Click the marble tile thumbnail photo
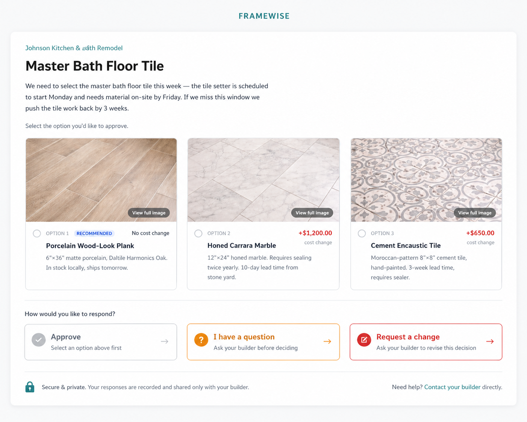Screen dimensions: 527x422 tap(263, 180)
